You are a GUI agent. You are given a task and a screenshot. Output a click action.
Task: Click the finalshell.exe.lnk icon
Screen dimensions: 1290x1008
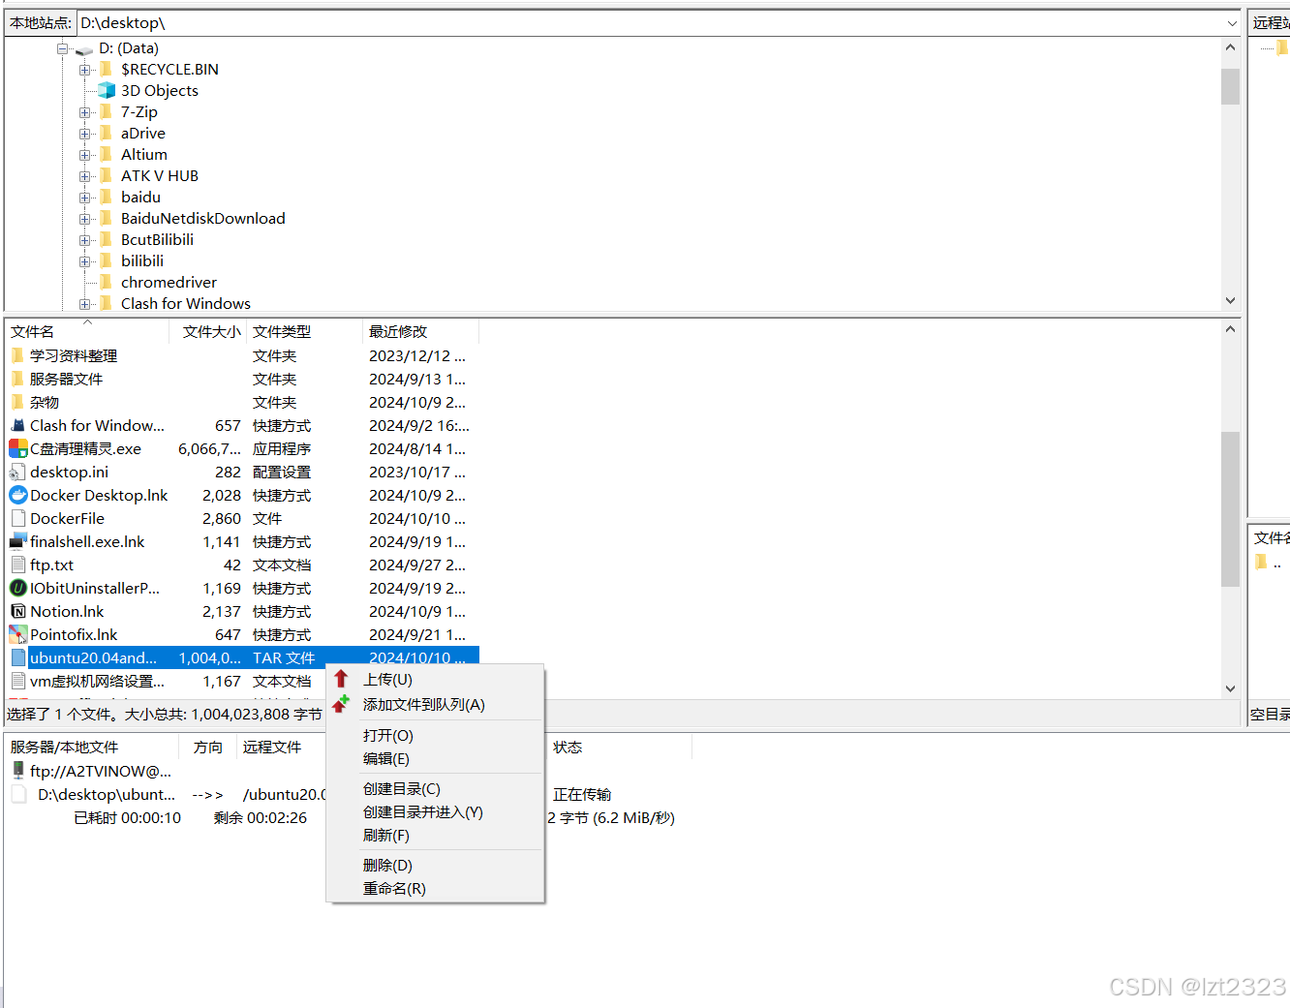pos(18,541)
